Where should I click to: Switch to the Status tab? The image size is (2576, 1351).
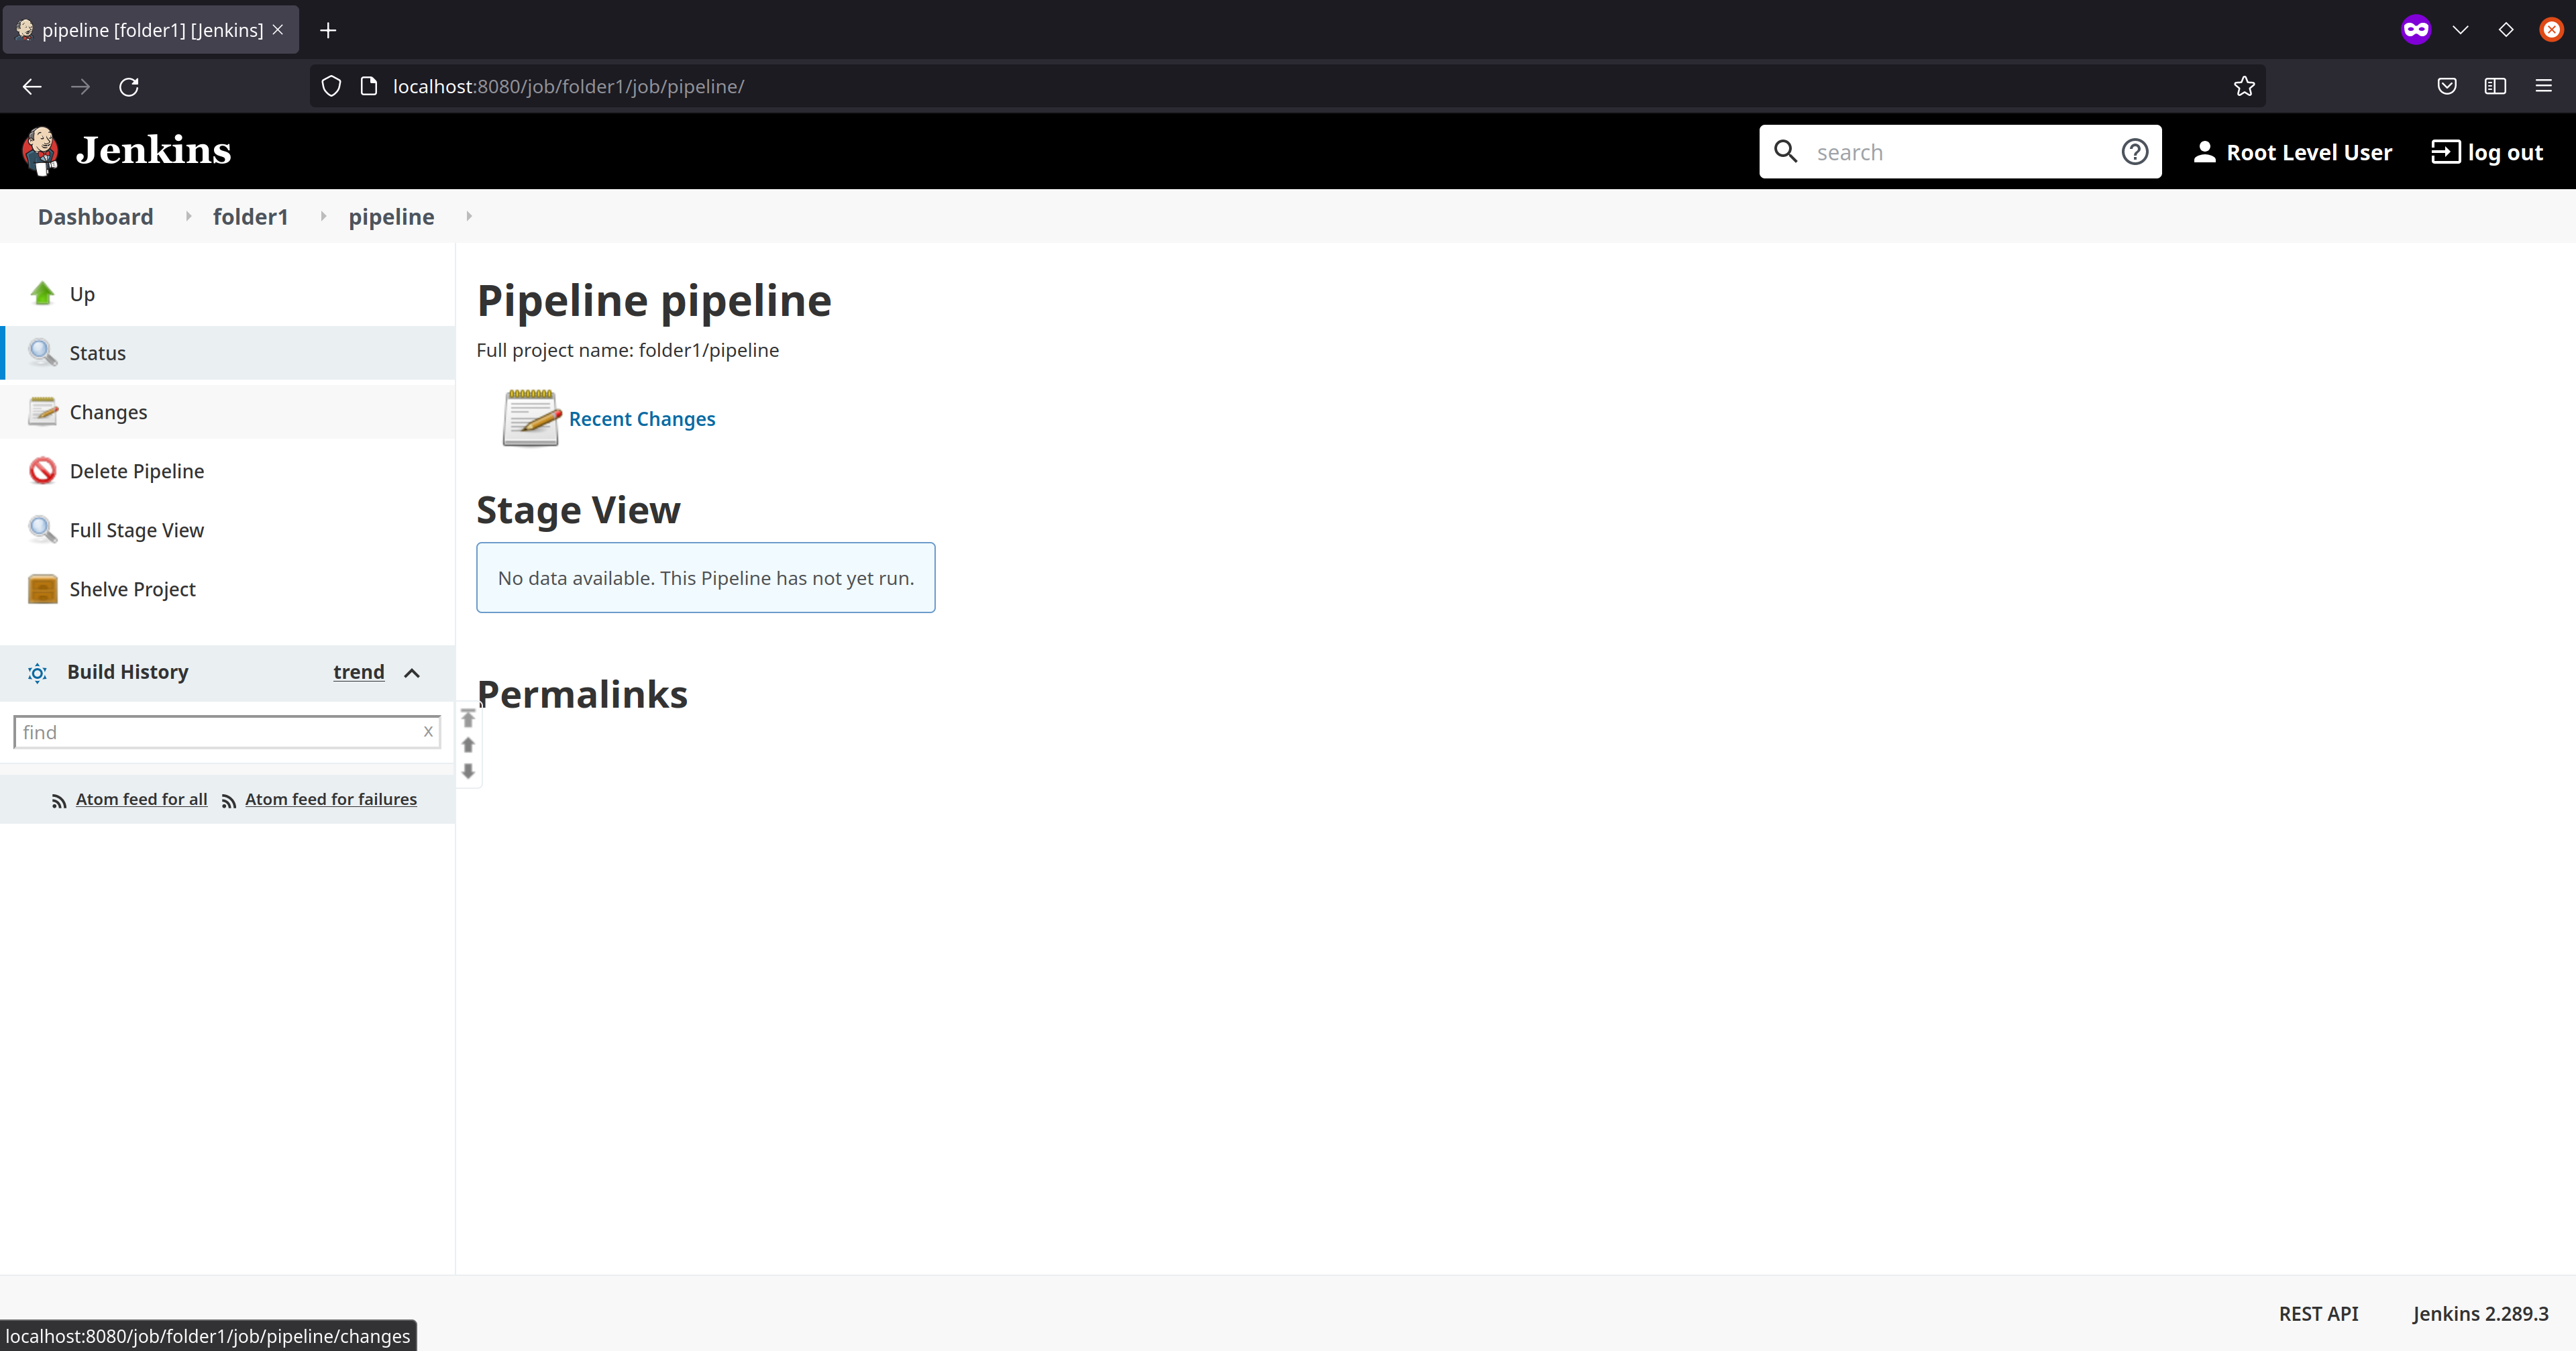(97, 352)
